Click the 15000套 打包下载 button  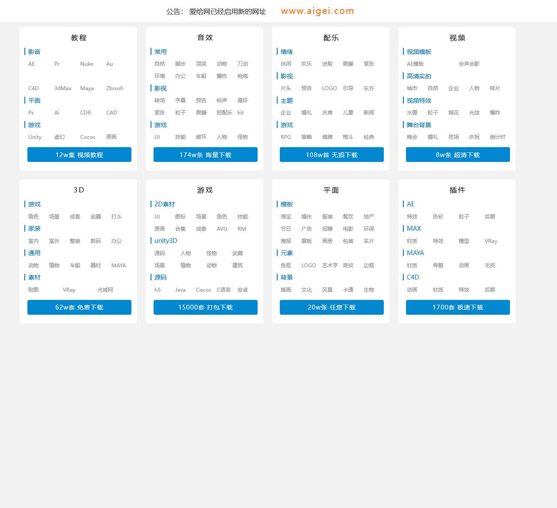205,307
